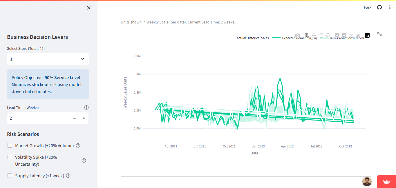
Task: Select the Lasso Select tool
Action: pyautogui.click(x=328, y=35)
